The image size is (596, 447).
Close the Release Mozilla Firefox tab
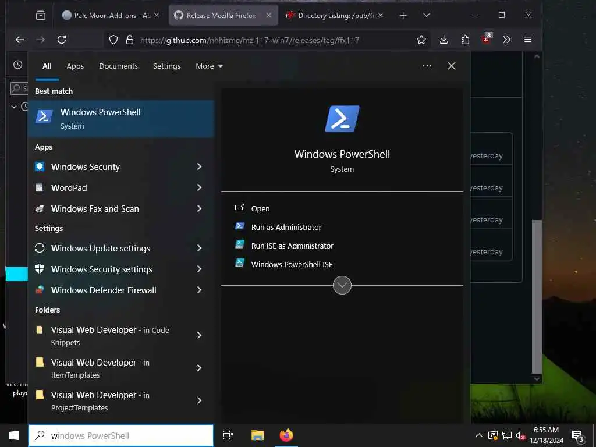pyautogui.click(x=269, y=15)
